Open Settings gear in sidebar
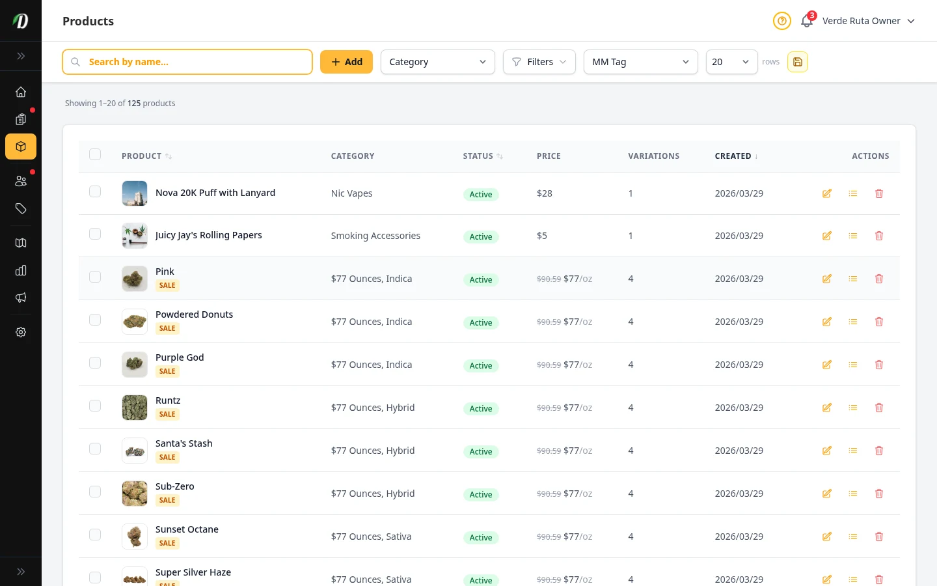This screenshot has width=937, height=586. [21, 332]
